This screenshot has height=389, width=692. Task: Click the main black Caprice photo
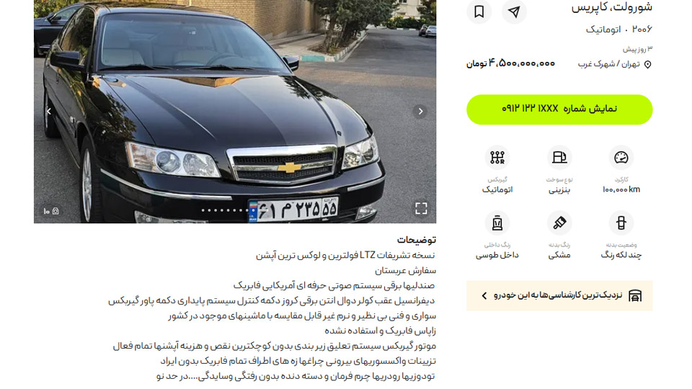(235, 111)
